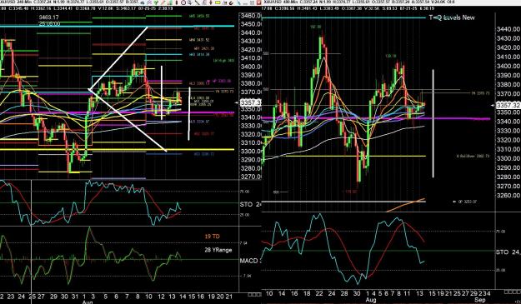Click the clock icon in the top toolbar

[x=183, y=2]
